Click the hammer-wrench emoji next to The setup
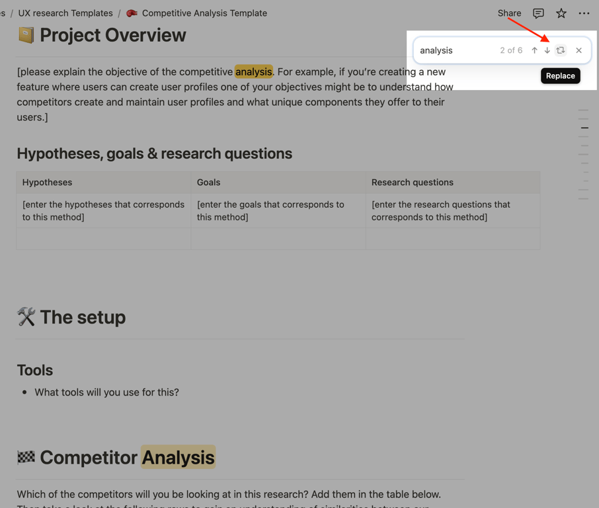This screenshot has width=599, height=508. pos(26,317)
